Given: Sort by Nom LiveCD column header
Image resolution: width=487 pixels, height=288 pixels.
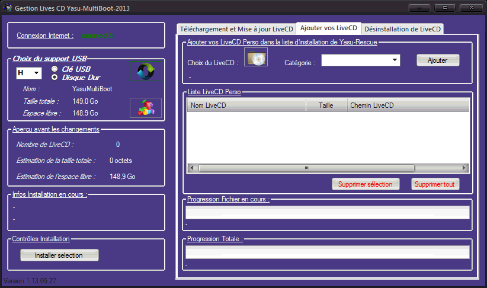Looking at the screenshot, I should pyautogui.click(x=246, y=105).
